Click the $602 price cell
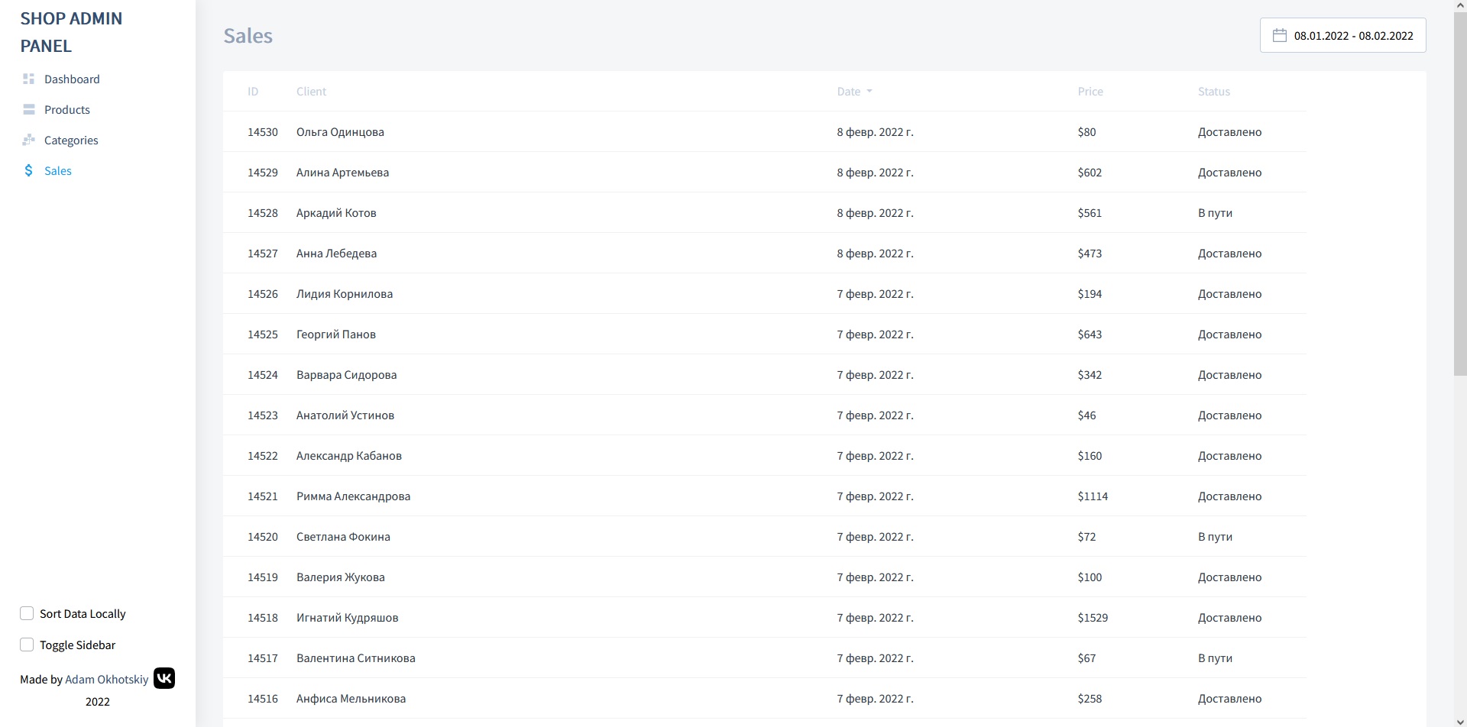This screenshot has height=727, width=1467. pos(1090,173)
